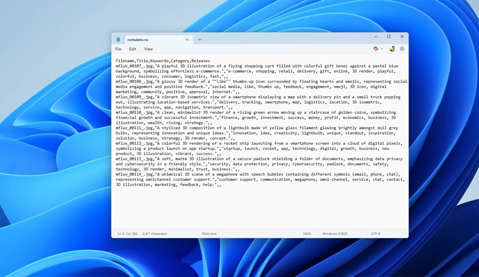Maximize the Notepad window
The width and height of the screenshot is (479, 277).
click(389, 36)
